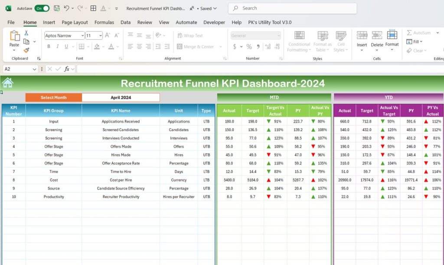Switch to the Data tab

(125, 22)
